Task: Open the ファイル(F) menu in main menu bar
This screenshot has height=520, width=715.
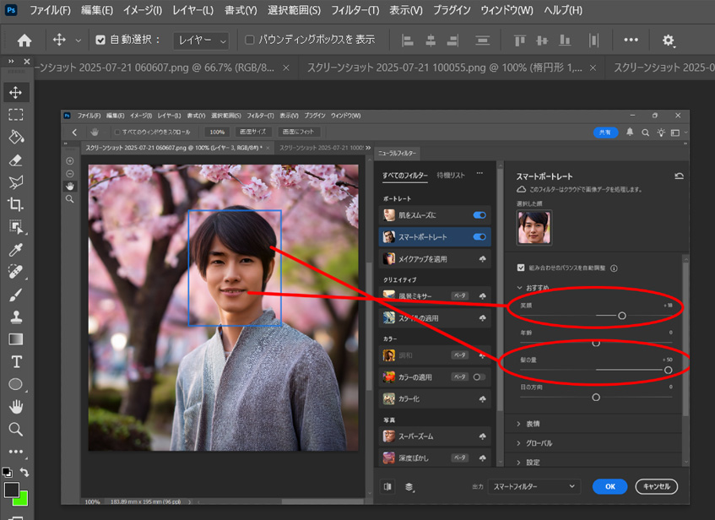Action: [x=50, y=10]
